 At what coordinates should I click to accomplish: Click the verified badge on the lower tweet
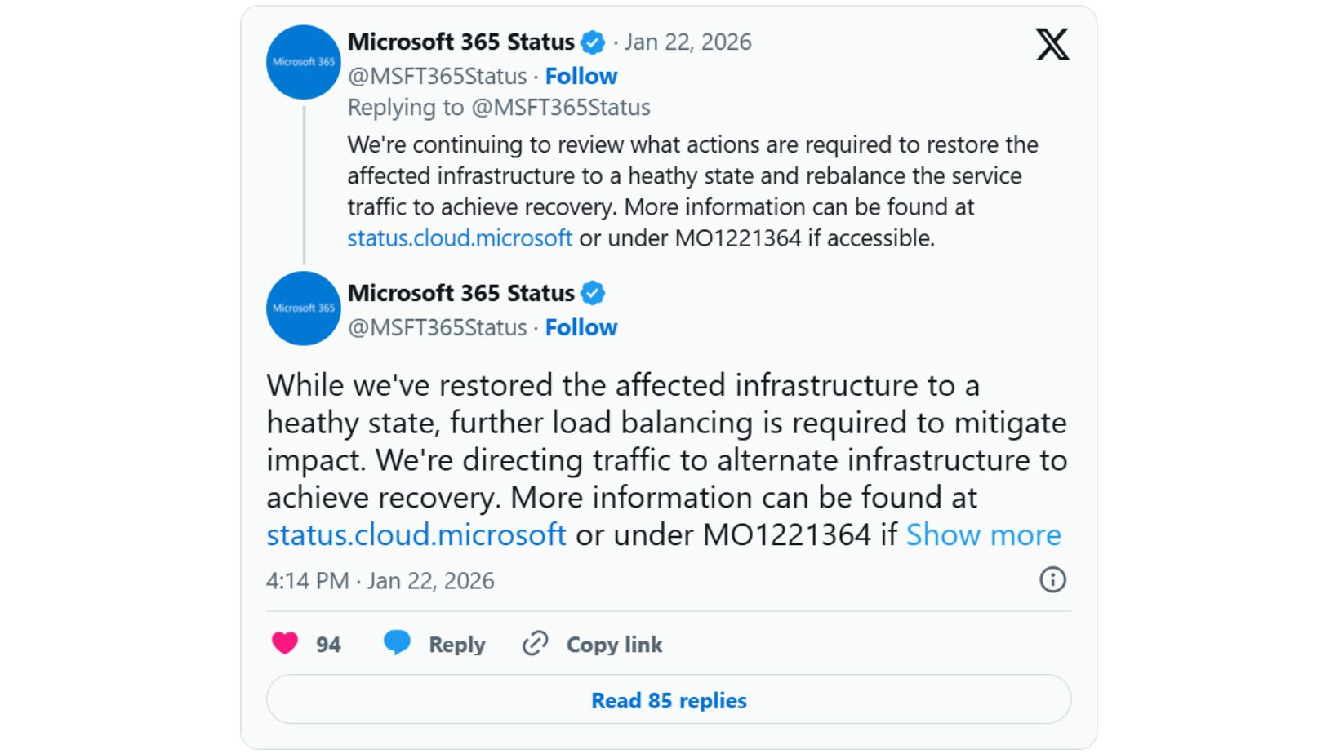click(x=593, y=293)
